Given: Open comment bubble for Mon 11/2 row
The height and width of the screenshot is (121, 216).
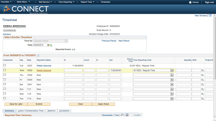Looking at the screenshot, I should click(x=5, y=93).
